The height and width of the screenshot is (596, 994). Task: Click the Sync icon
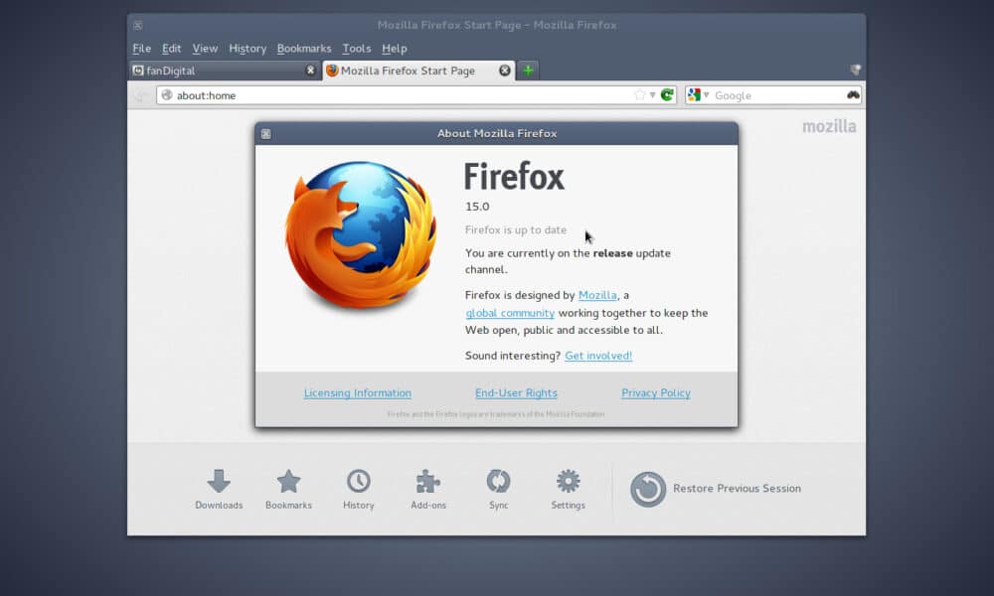click(x=498, y=482)
